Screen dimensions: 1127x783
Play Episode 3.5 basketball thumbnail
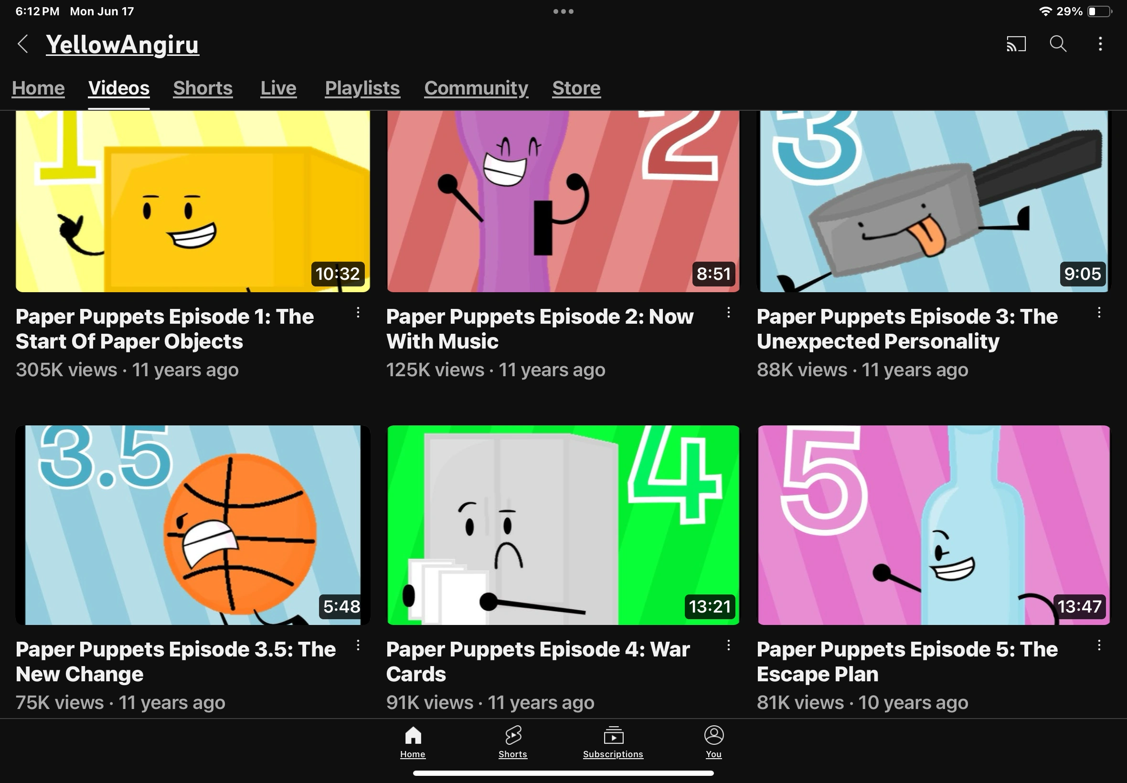(192, 525)
